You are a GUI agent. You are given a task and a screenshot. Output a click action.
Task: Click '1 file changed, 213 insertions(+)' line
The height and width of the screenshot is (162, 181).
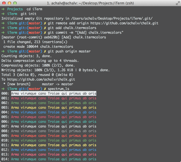click(35, 42)
